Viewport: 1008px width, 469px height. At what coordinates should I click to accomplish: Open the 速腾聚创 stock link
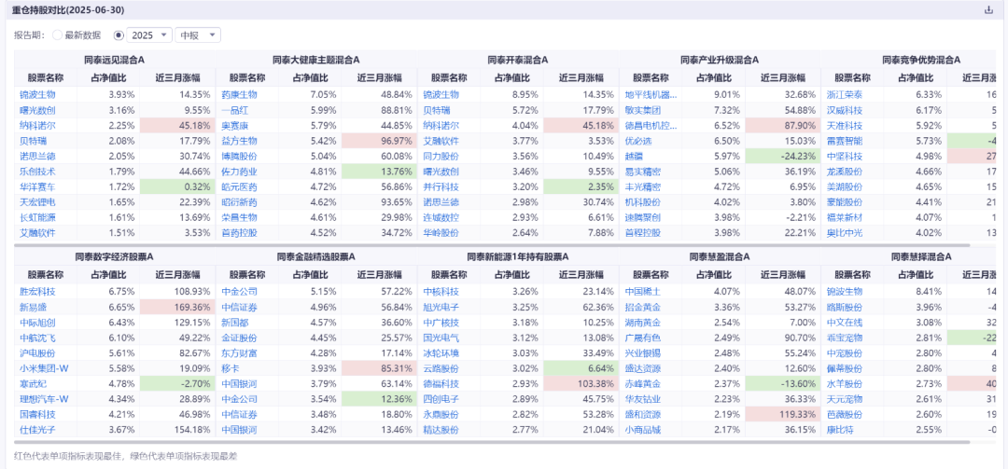(643, 218)
